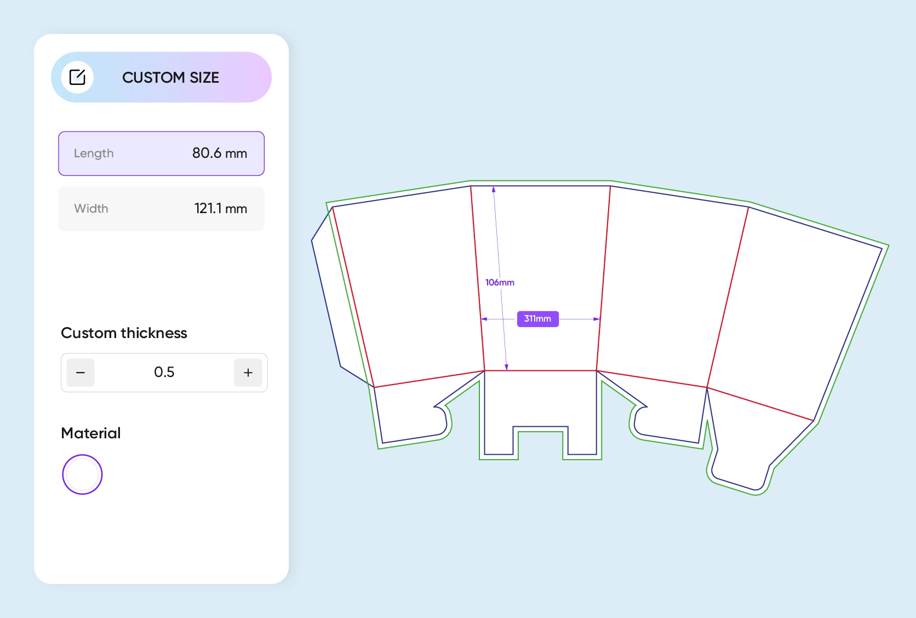
Task: Decrease custom thickness with minus button
Action: pyautogui.click(x=81, y=373)
